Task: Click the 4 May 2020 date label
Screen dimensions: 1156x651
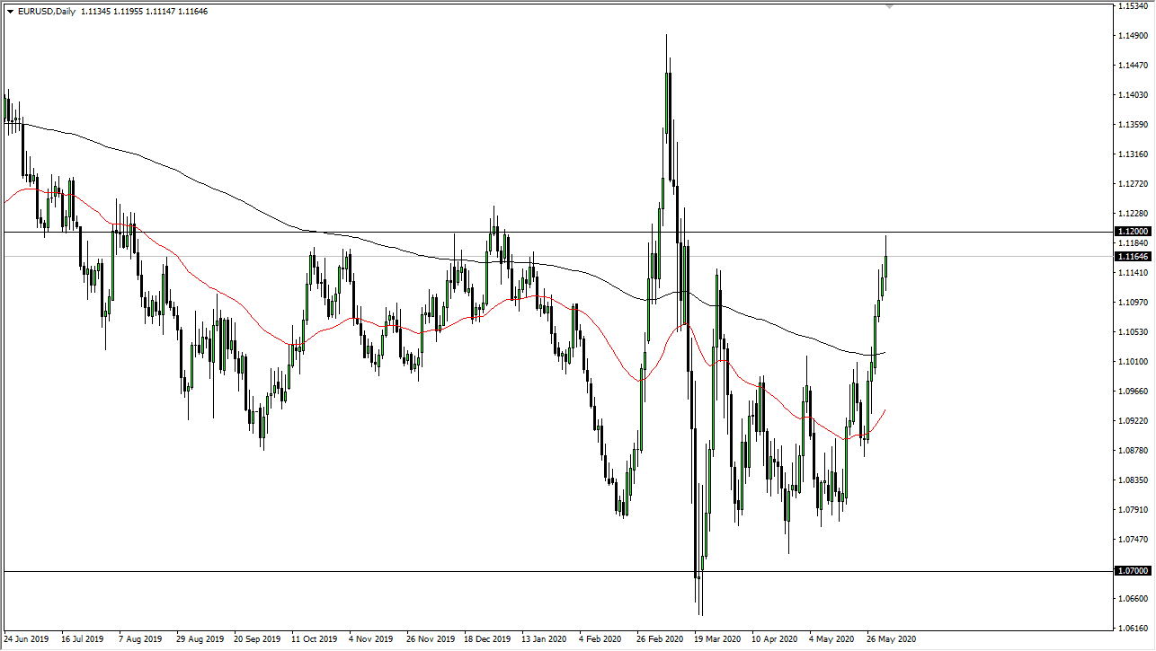Action: 831,640
